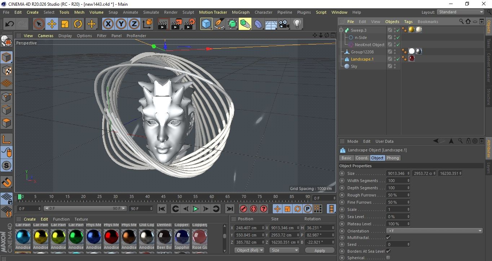Enable the Spherical checkbox
The width and height of the screenshot is (492, 261).
[388, 257]
